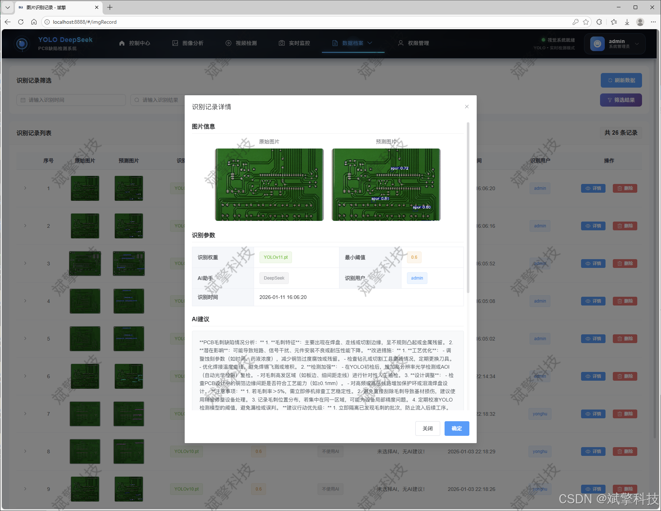This screenshot has width=661, height=511.
Task: Open the 权限管理 menu item
Action: coord(414,43)
